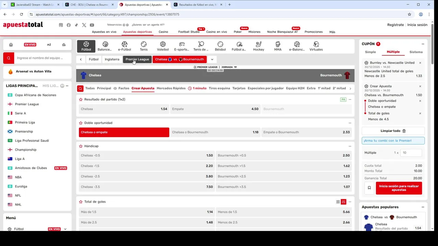
Task: Favorite the Doble oportunidad market star
Action: click(x=81, y=123)
